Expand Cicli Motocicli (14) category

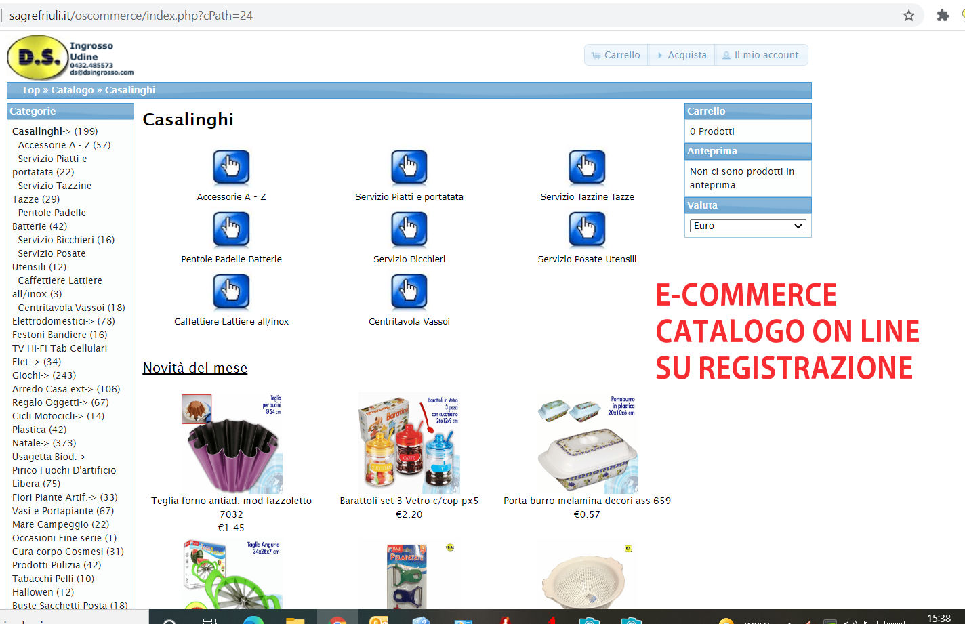58,416
